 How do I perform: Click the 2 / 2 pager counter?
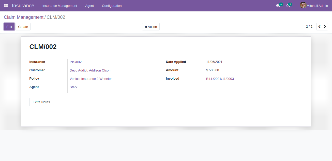(x=309, y=26)
